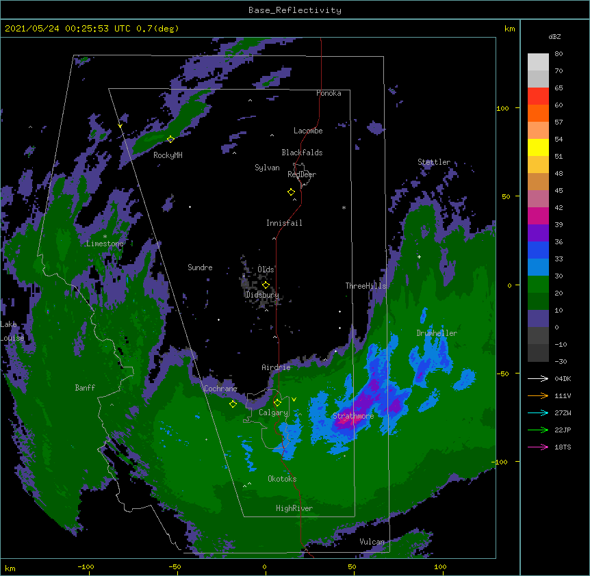Click the Ponoka city label

pos(329,93)
